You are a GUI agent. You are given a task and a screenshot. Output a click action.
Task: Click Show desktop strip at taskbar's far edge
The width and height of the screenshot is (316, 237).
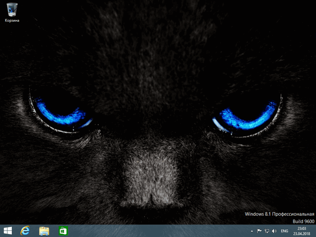[x=315, y=231]
